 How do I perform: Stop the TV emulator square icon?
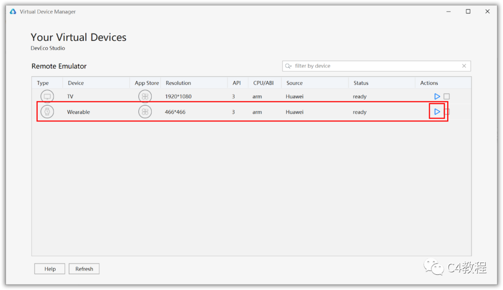click(x=447, y=96)
